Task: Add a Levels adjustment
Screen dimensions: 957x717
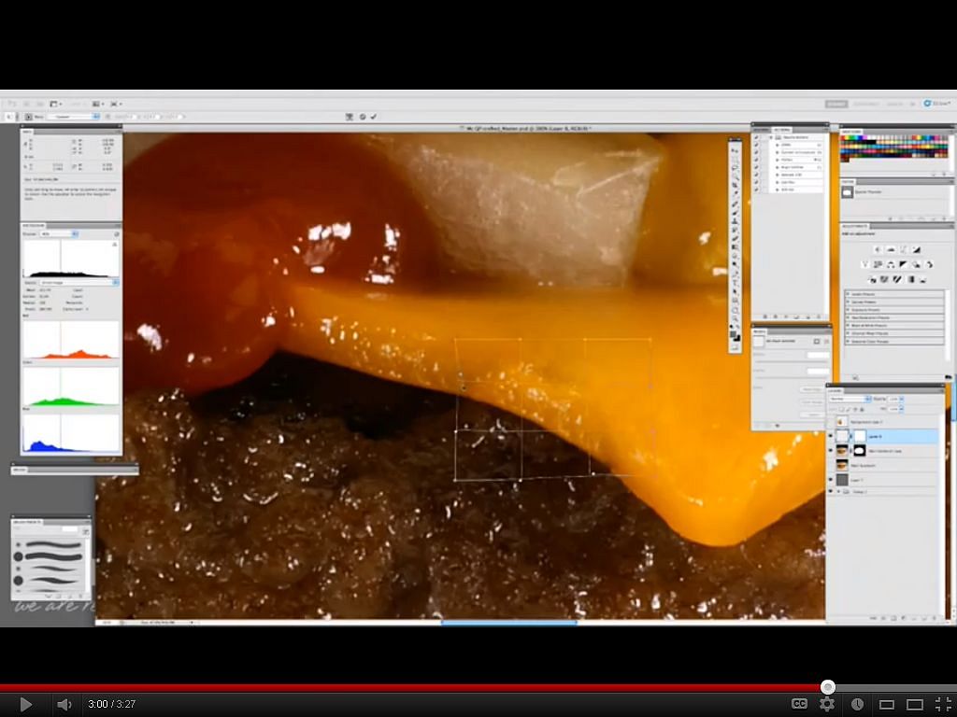Action: [x=891, y=249]
